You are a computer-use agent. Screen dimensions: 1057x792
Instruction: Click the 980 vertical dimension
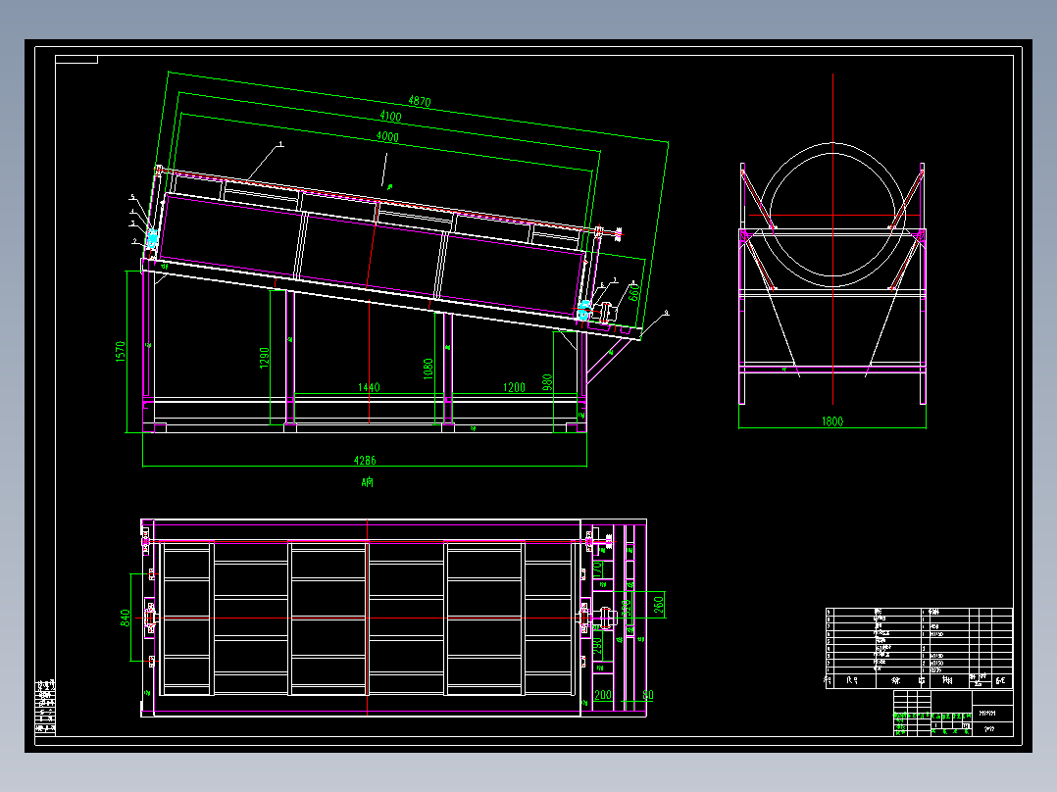[547, 382]
